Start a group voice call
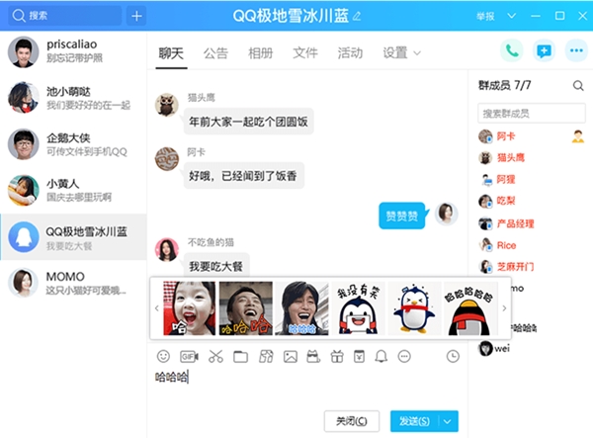Image resolution: width=593 pixels, height=438 pixels. [511, 51]
